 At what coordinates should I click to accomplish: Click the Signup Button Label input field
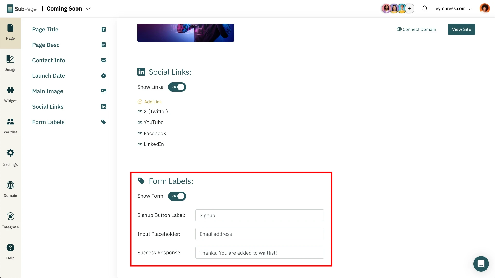coord(259,215)
